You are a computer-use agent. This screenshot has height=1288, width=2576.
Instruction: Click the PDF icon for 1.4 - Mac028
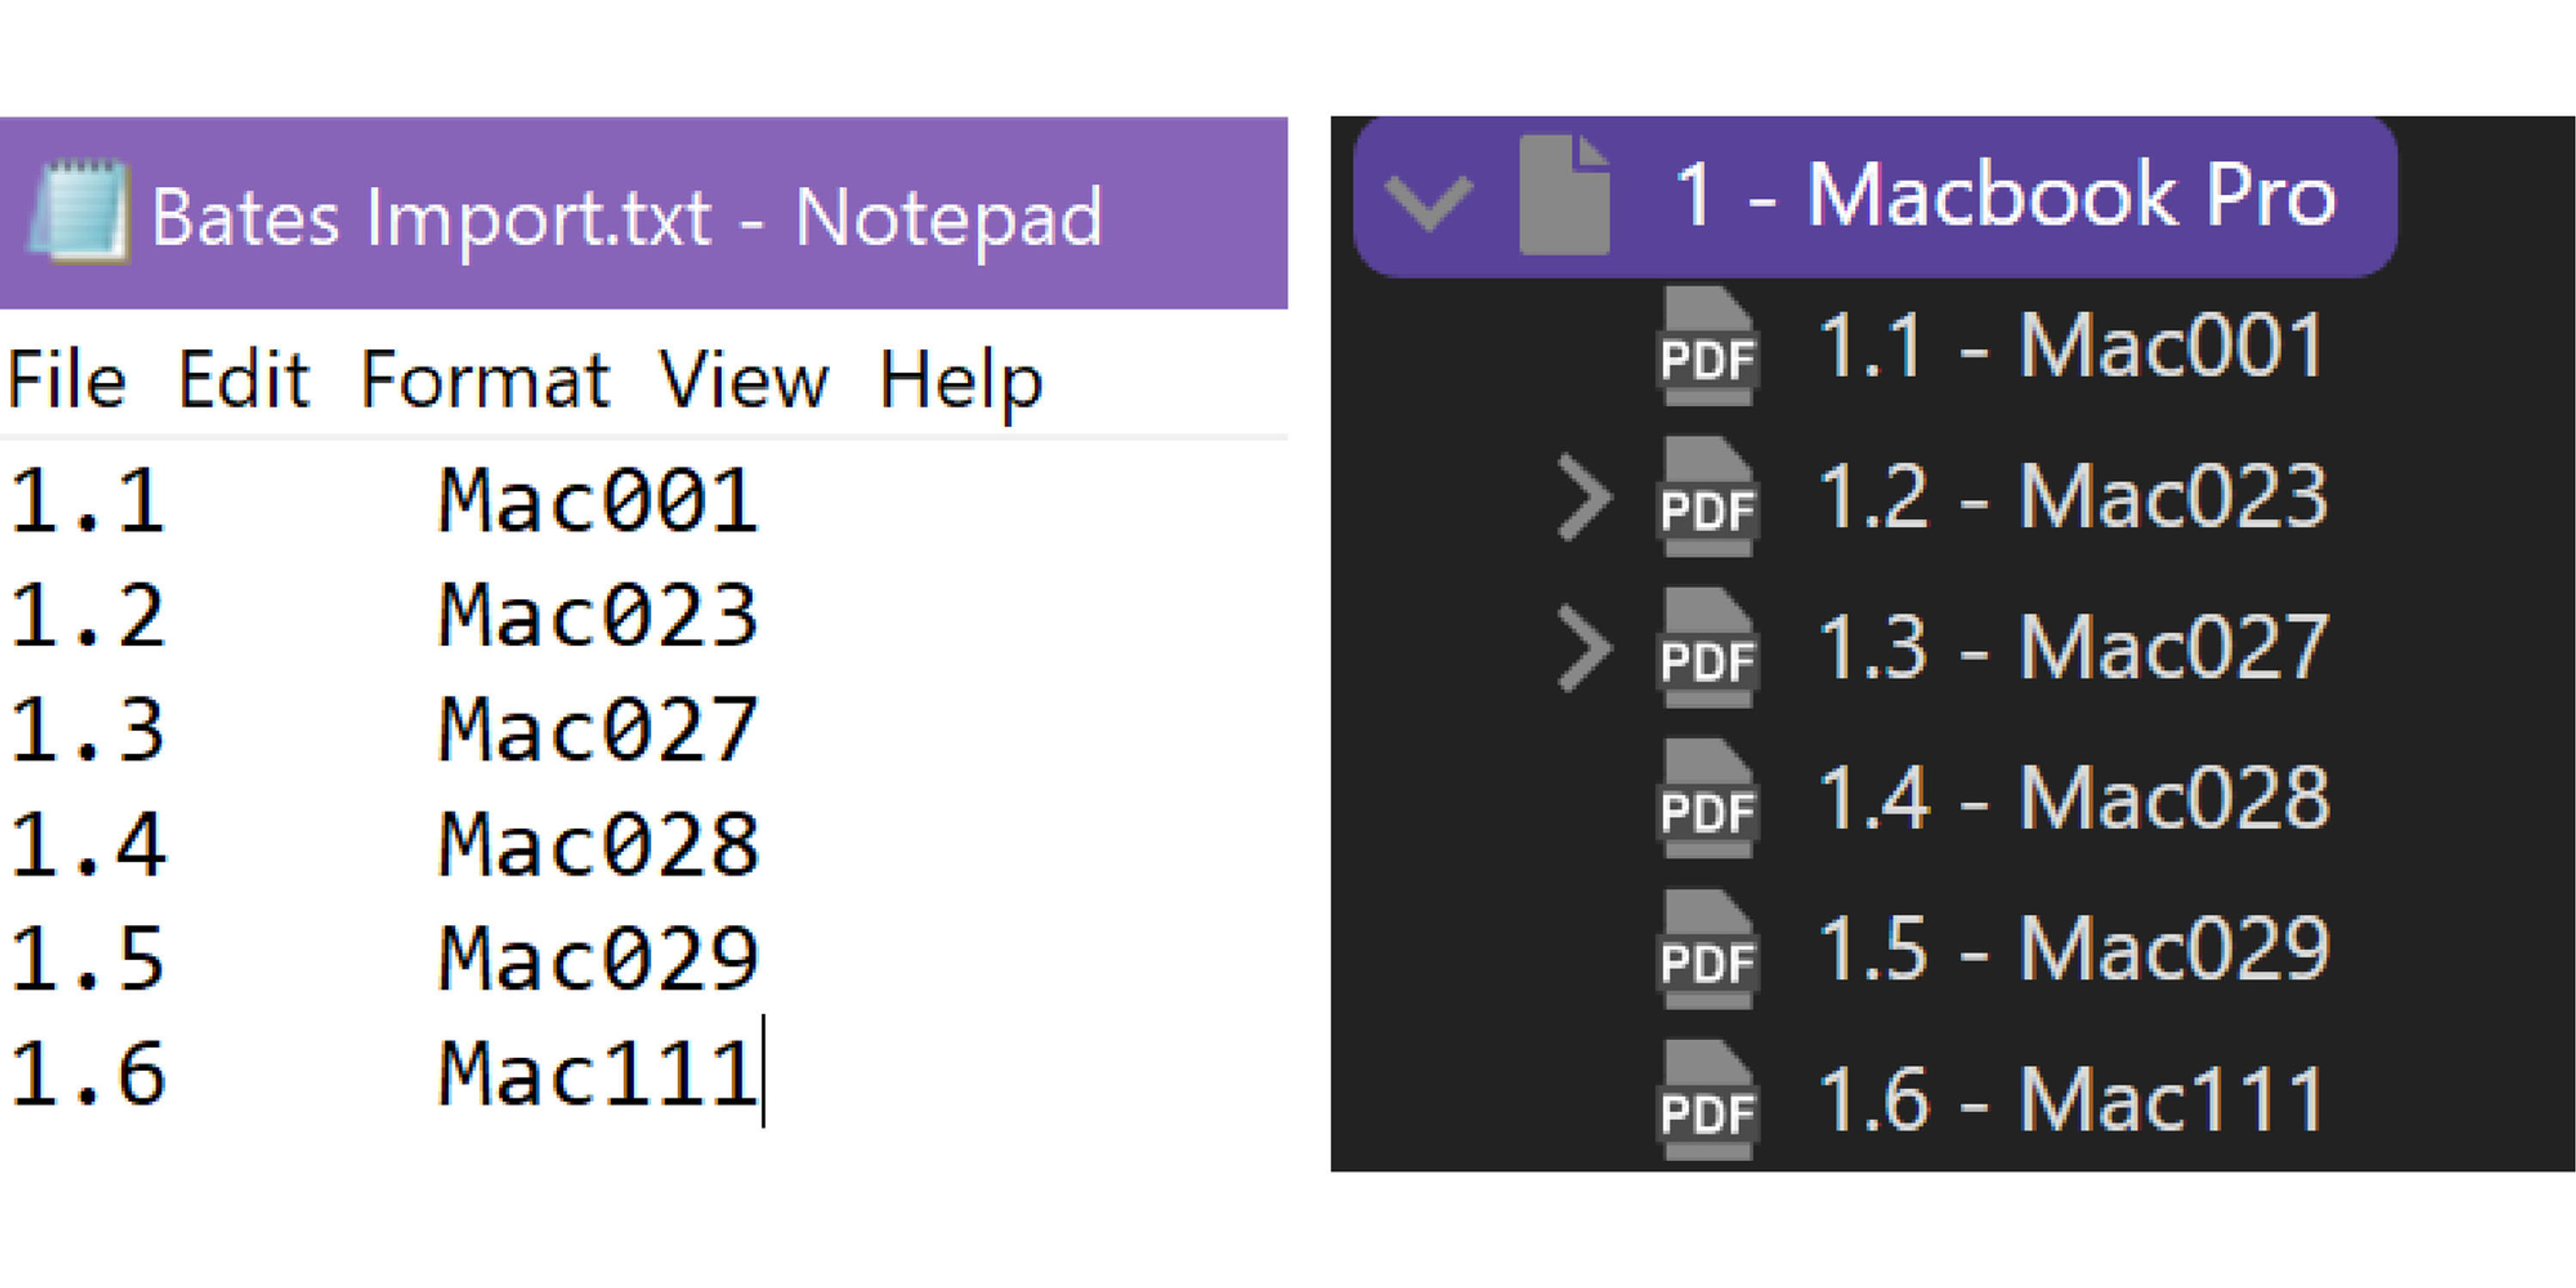(x=1707, y=799)
